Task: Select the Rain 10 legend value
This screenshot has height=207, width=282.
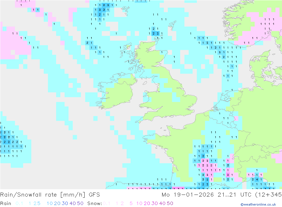Action: pyautogui.click(x=50, y=203)
